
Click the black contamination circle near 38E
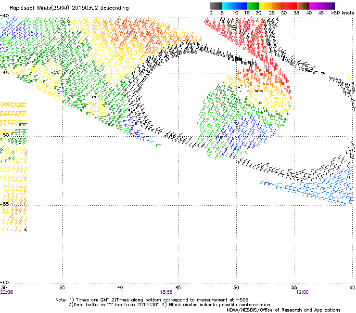[94, 97]
